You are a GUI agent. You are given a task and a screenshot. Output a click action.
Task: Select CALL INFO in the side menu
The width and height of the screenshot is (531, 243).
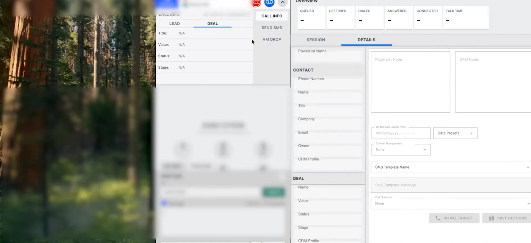click(272, 16)
